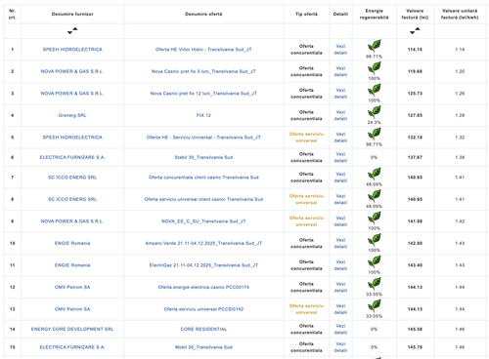This screenshot has height=359, width=489.
Task: Open Oferta energie electrica casnic PCC00174
Action: (x=203, y=287)
